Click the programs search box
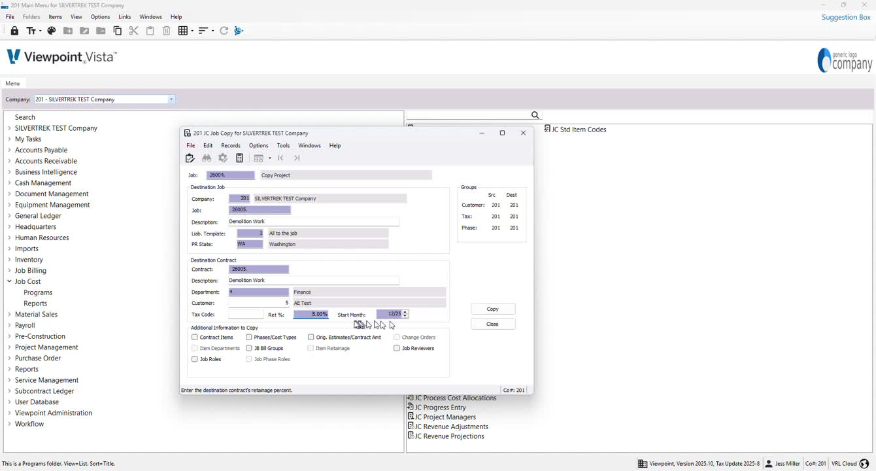 coord(468,115)
